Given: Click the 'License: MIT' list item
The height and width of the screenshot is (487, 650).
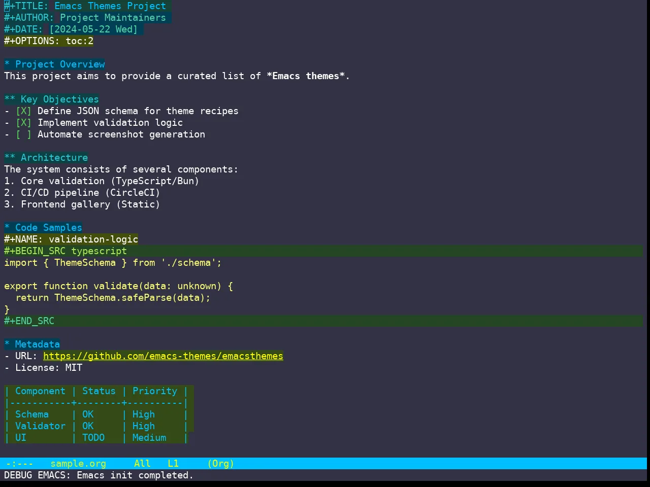Looking at the screenshot, I should pos(43,368).
